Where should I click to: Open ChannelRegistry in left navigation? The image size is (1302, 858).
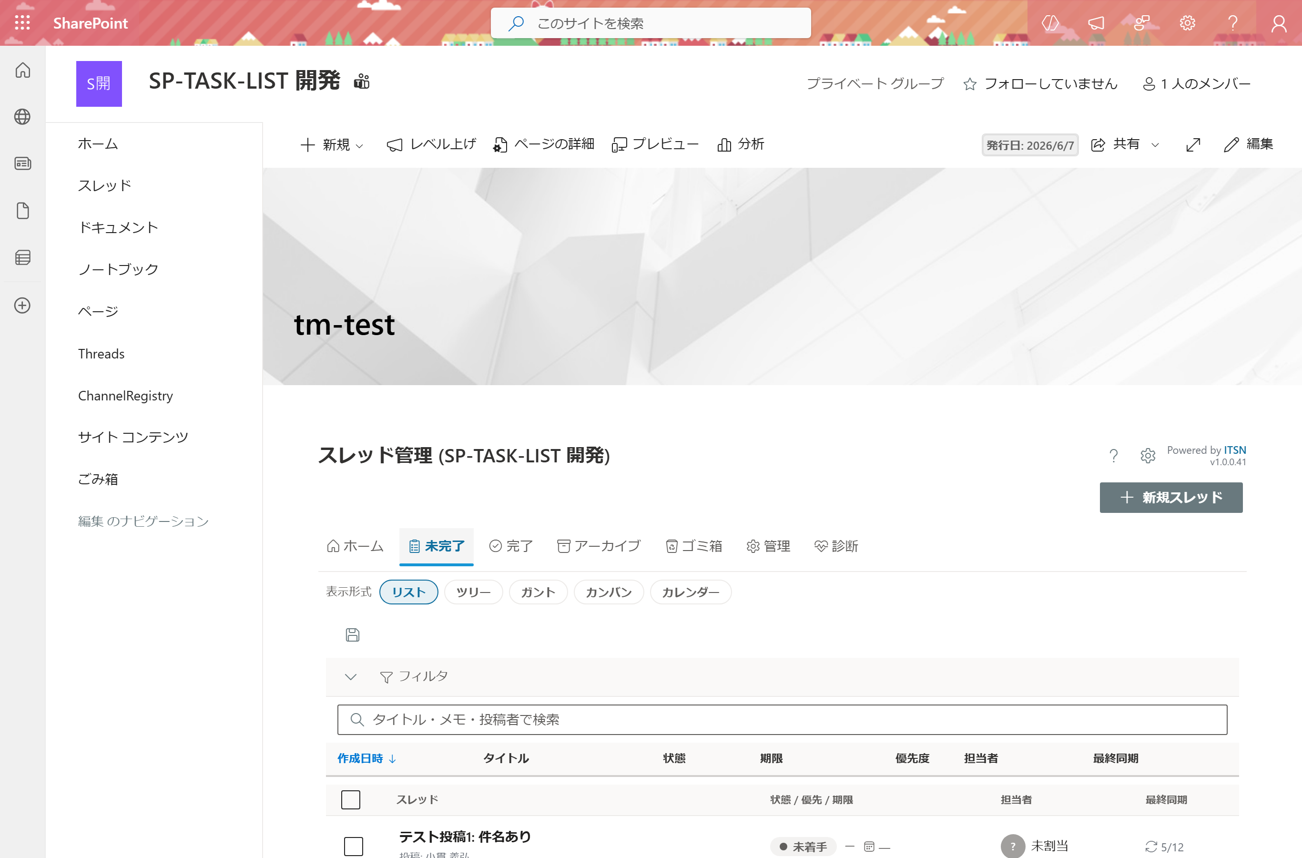click(x=125, y=396)
